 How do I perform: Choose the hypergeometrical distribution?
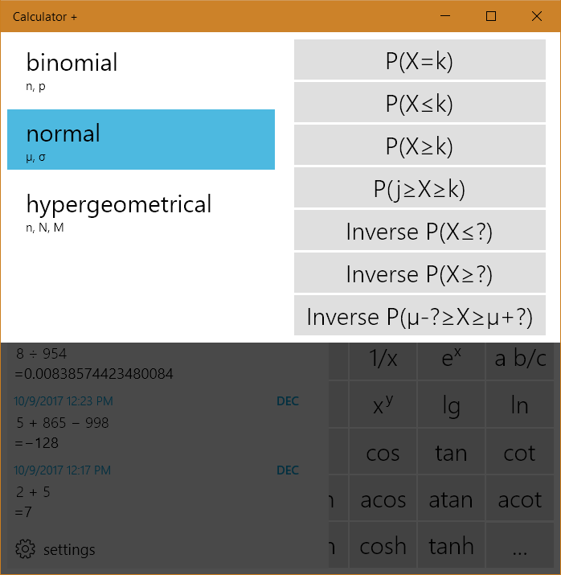click(141, 211)
